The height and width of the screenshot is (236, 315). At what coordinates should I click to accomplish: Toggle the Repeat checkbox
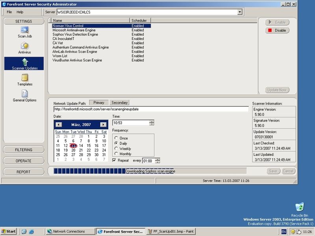[x=114, y=160]
